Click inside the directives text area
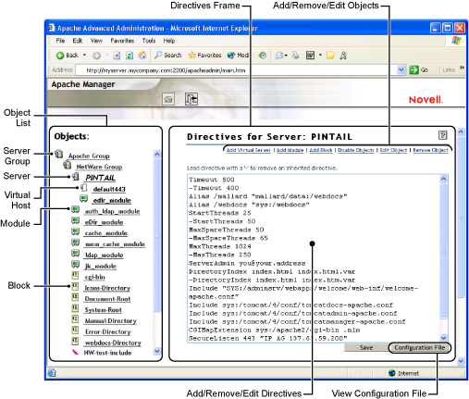 [314, 258]
